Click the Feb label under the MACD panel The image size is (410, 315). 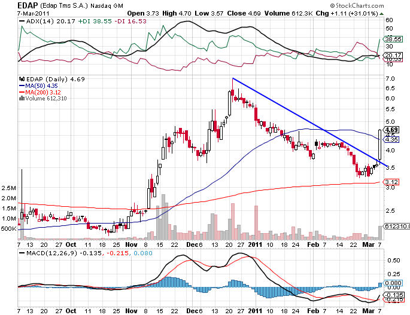[x=313, y=311]
